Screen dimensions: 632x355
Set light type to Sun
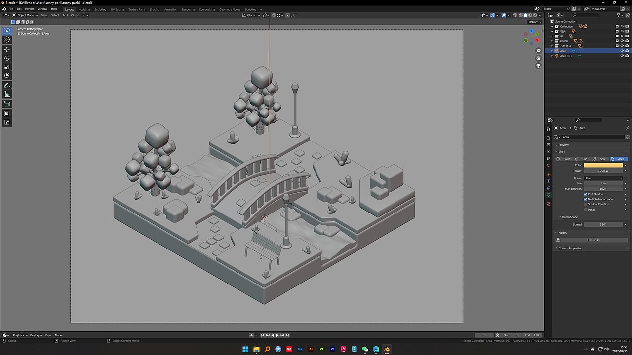point(582,159)
